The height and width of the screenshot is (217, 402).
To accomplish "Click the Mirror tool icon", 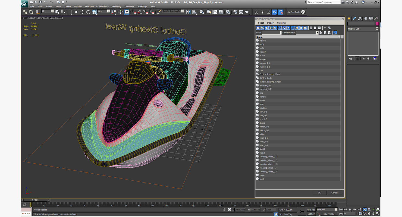I will [188, 12].
